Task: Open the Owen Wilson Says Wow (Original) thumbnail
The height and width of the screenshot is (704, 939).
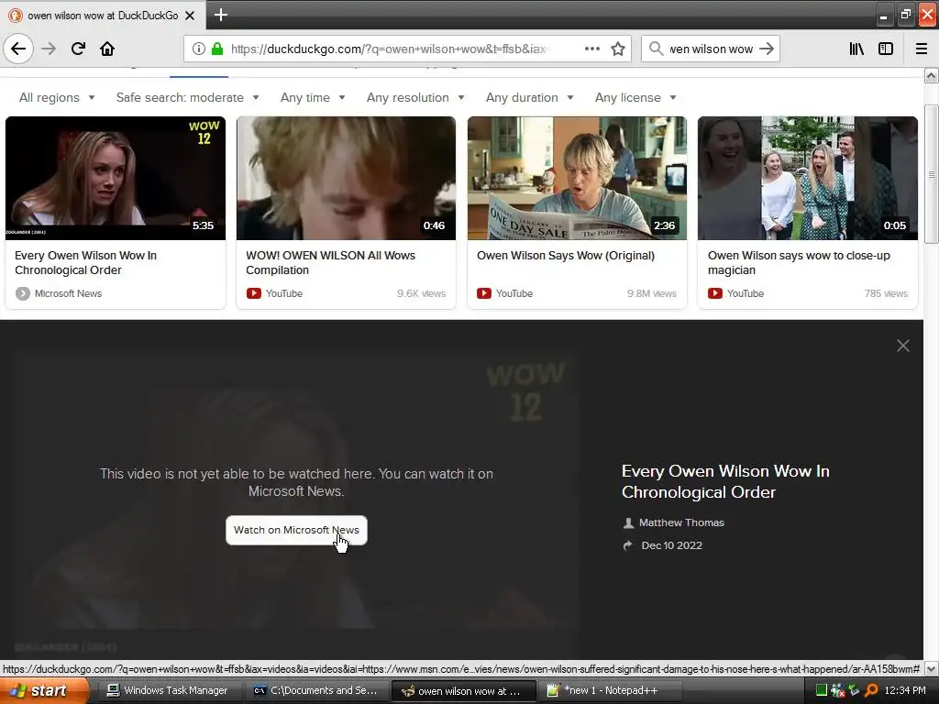Action: pyautogui.click(x=578, y=179)
